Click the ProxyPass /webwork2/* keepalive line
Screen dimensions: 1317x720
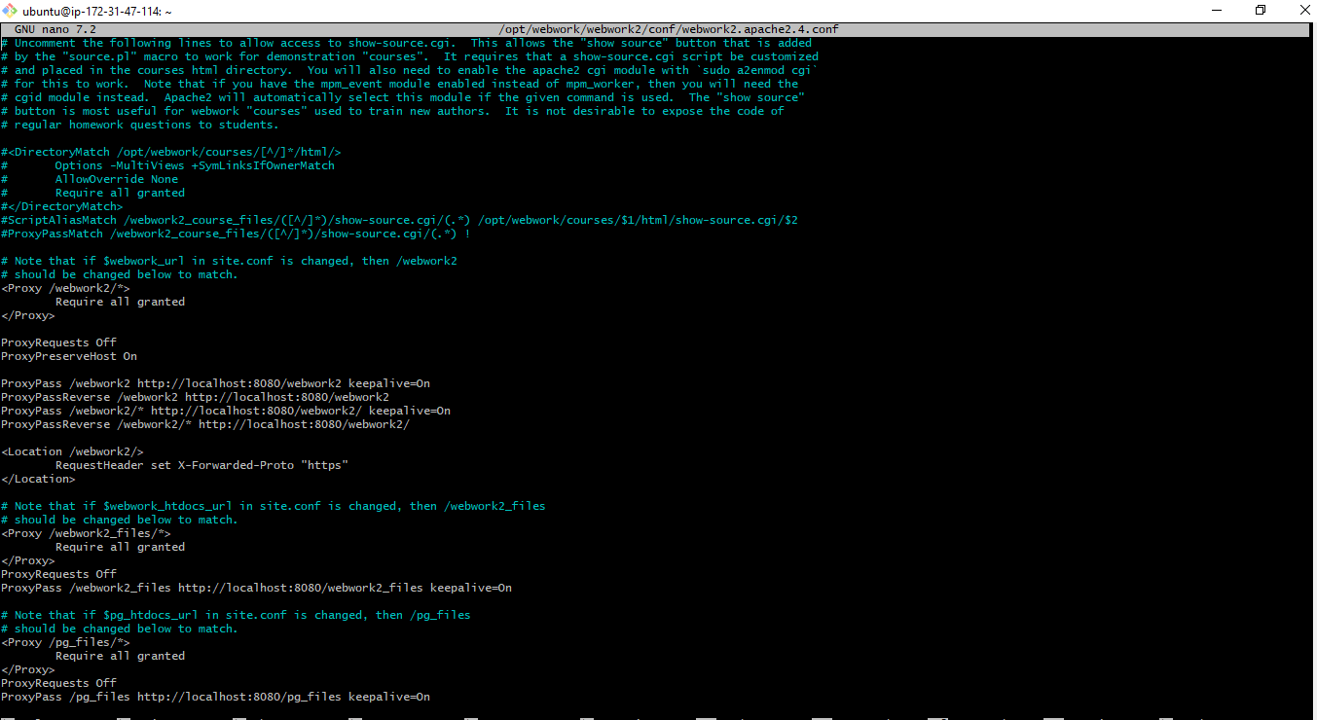[x=226, y=411]
